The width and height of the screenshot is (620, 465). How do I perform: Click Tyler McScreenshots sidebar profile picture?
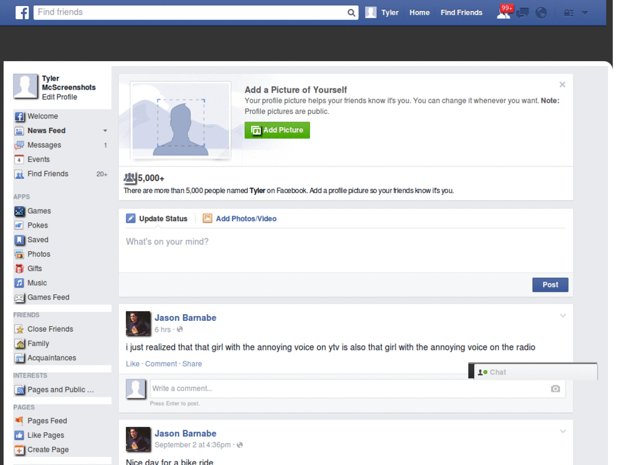tap(25, 86)
